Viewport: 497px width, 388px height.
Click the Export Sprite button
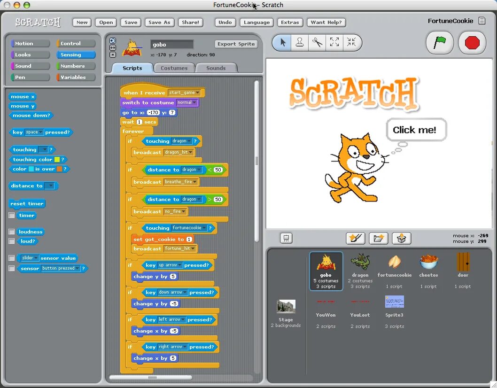point(236,44)
